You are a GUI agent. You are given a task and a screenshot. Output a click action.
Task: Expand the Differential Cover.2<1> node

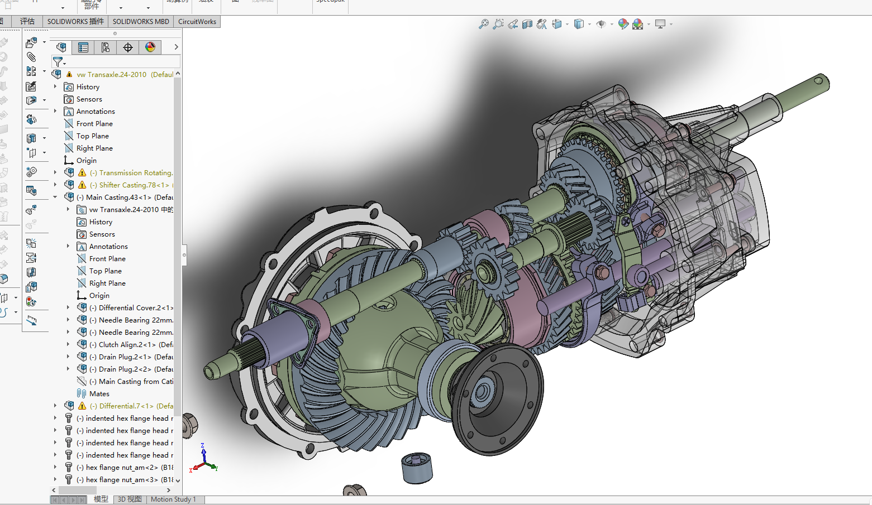click(x=68, y=307)
